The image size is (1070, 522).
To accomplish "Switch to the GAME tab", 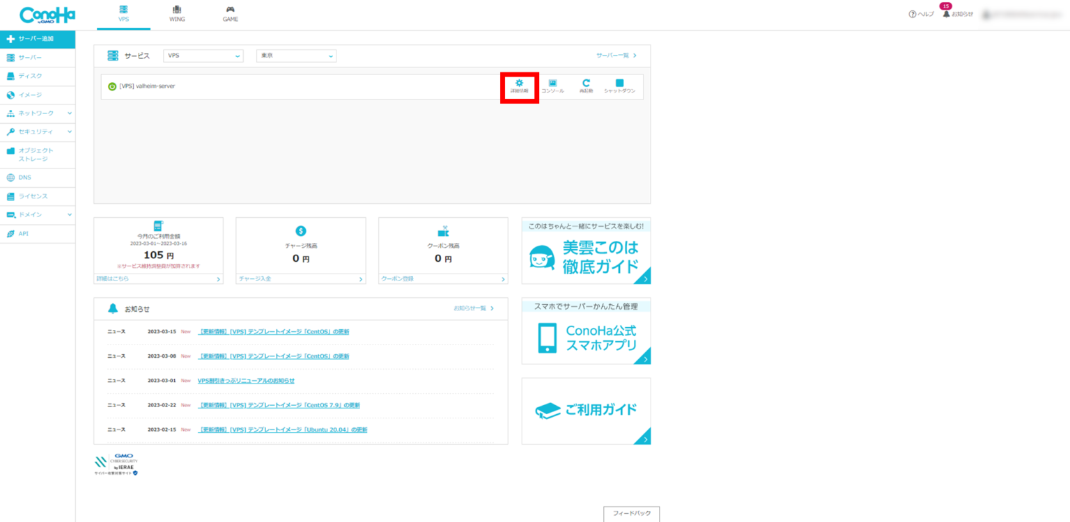I will [x=230, y=15].
